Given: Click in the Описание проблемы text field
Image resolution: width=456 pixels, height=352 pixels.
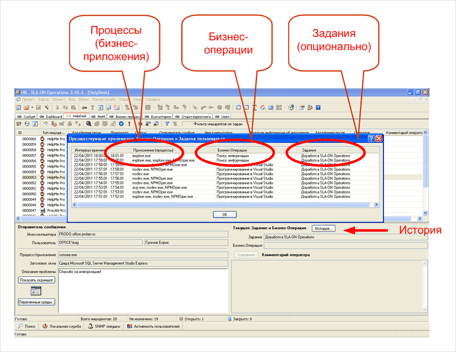Looking at the screenshot, I should [142, 288].
